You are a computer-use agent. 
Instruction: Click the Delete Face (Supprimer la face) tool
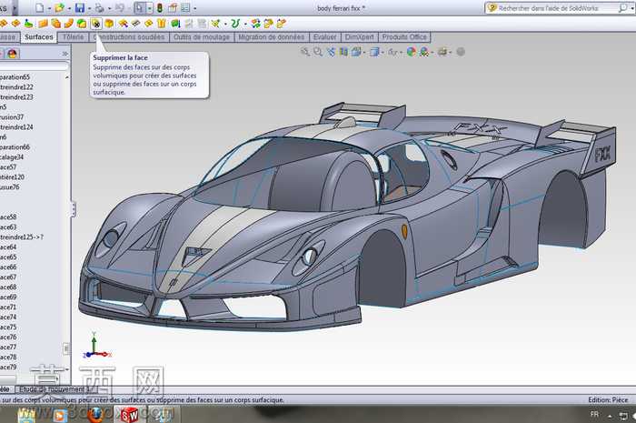(x=95, y=24)
